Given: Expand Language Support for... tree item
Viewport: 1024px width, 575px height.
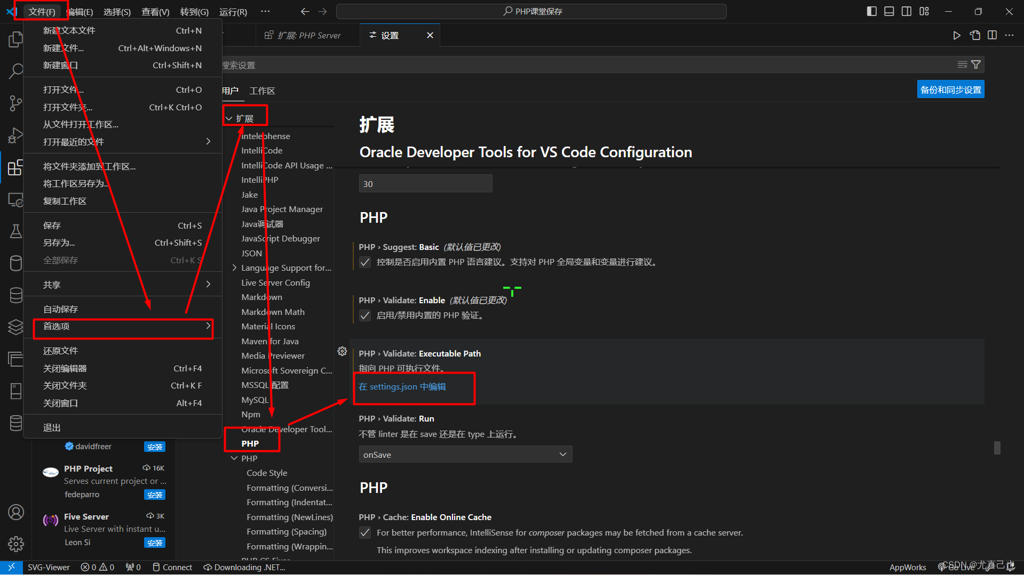Looking at the screenshot, I should pos(234,268).
